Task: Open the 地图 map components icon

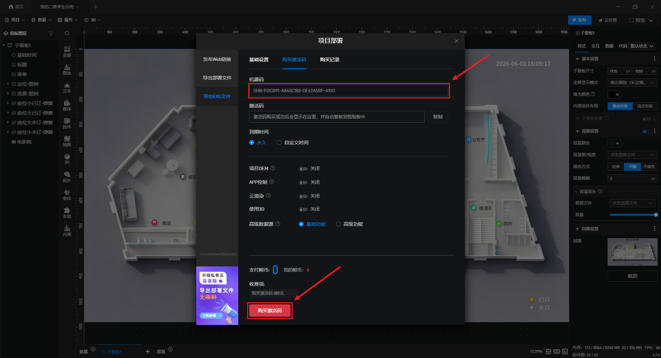Action: pos(67,141)
